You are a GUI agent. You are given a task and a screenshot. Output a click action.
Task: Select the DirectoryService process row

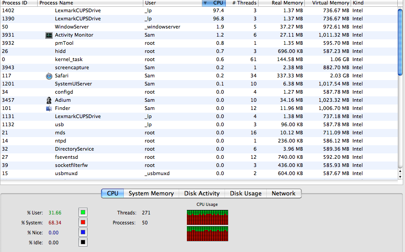pos(199,149)
